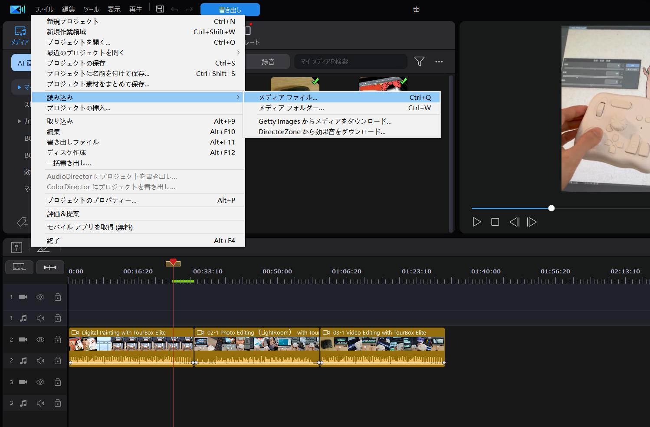Image resolution: width=650 pixels, height=427 pixels.
Task: Click the fit timeline width icon
Action: coord(50,267)
